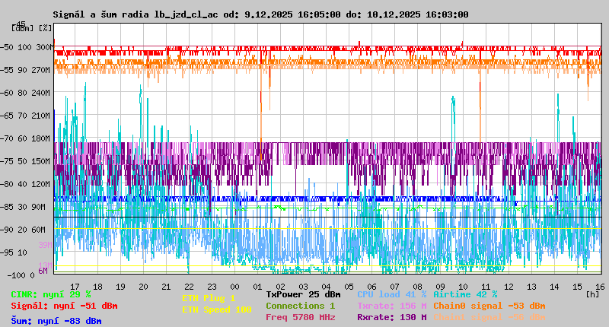Click the red 'Signál: nyní -51 dBm' legend label
This screenshot has width=609, height=327.
click(64, 306)
